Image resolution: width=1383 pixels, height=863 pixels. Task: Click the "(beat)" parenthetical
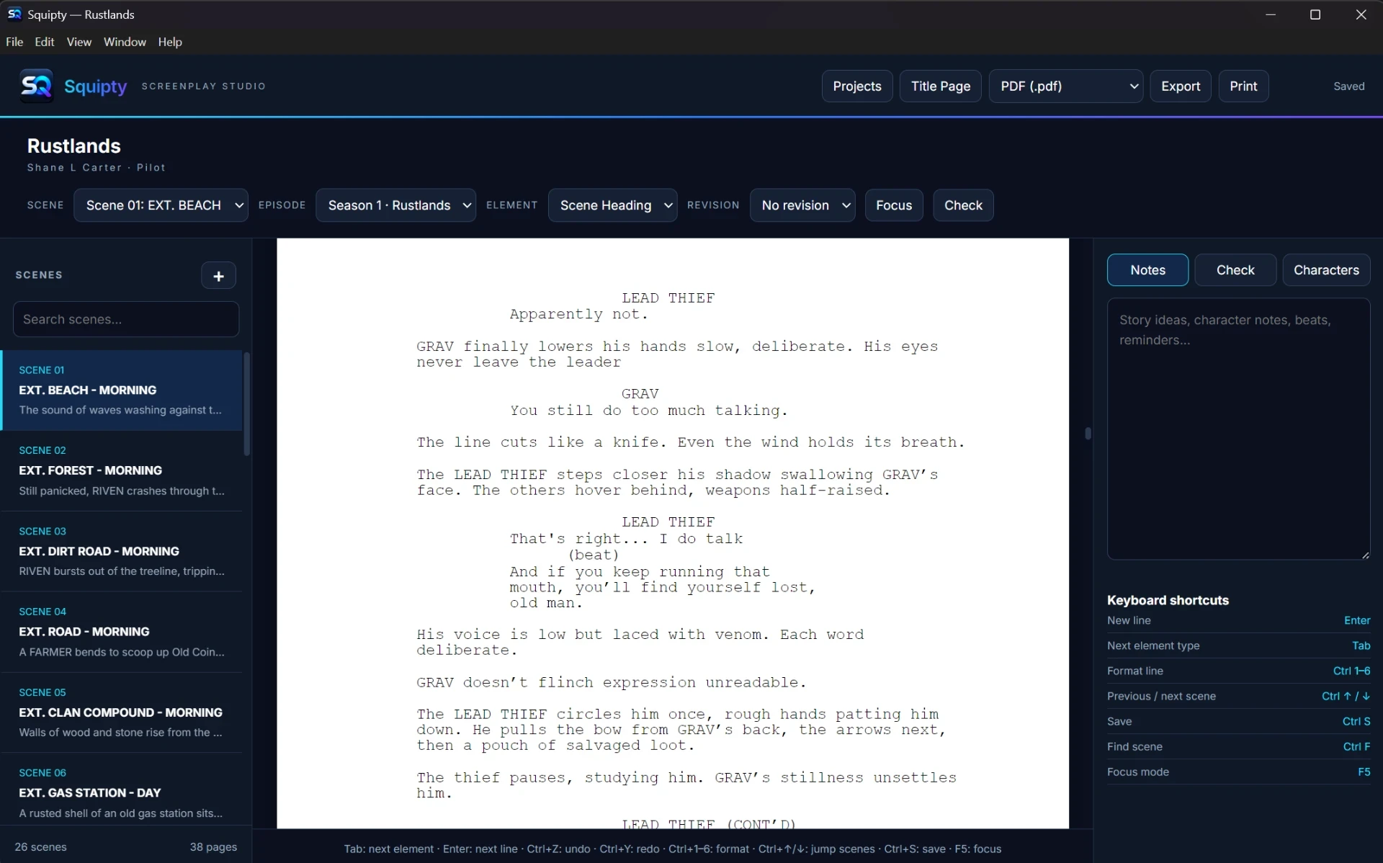[594, 555]
